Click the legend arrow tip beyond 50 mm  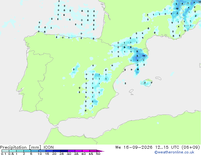coord(101,151)
